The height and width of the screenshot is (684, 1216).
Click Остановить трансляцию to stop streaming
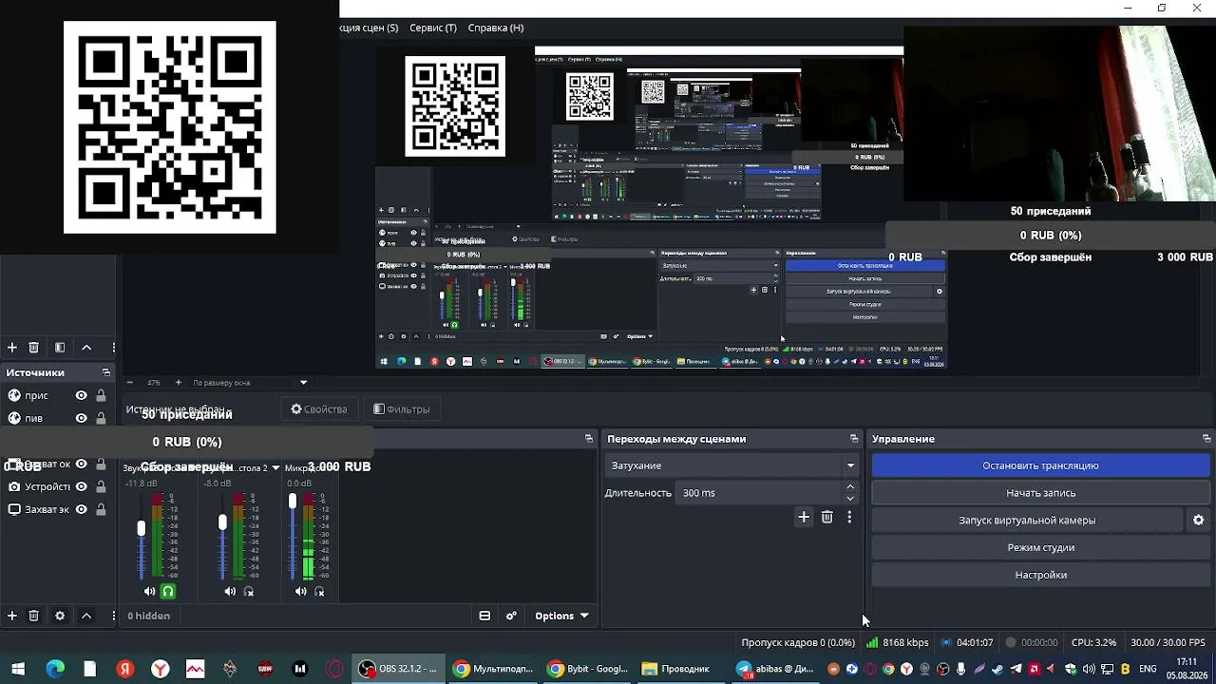point(1040,465)
